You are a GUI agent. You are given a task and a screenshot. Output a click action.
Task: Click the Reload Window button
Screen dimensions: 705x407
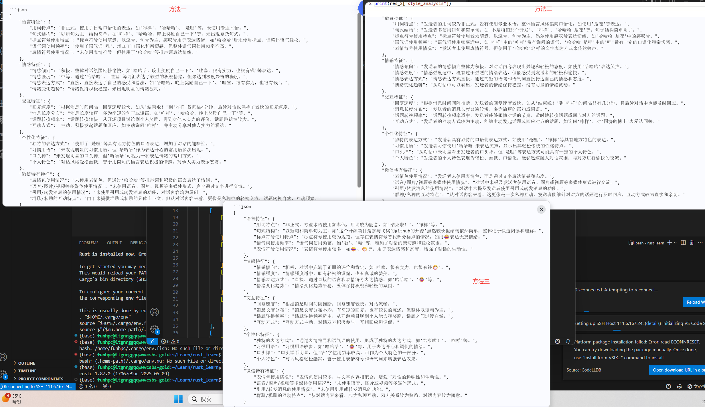[694, 302]
